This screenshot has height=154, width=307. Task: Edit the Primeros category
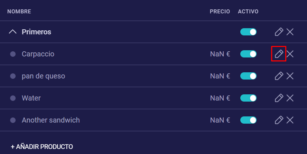(x=279, y=32)
